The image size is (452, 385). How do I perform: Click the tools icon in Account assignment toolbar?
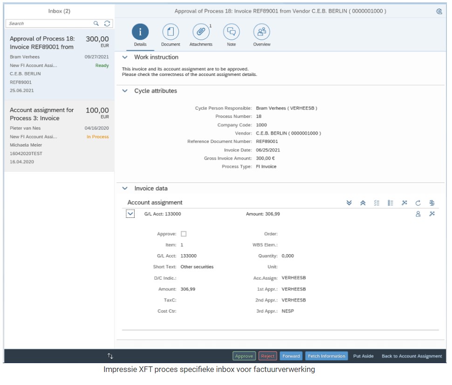pos(404,203)
